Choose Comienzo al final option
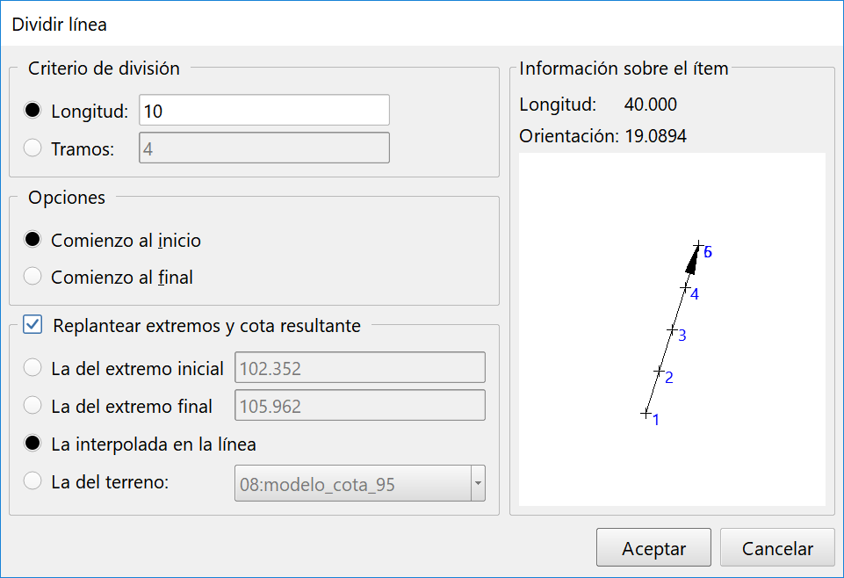 [32, 277]
